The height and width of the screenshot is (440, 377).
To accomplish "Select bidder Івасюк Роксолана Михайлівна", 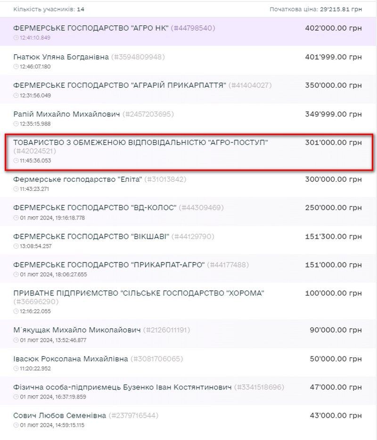I will point(71,359).
